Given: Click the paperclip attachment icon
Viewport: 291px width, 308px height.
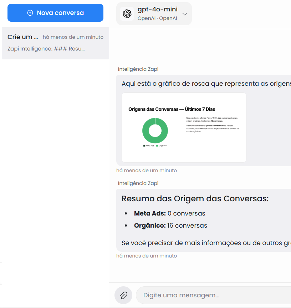Looking at the screenshot, I should (x=123, y=295).
